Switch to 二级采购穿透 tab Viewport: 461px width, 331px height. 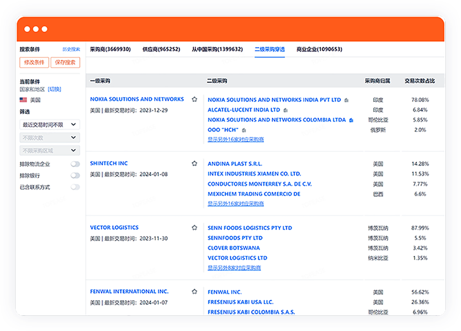point(270,49)
